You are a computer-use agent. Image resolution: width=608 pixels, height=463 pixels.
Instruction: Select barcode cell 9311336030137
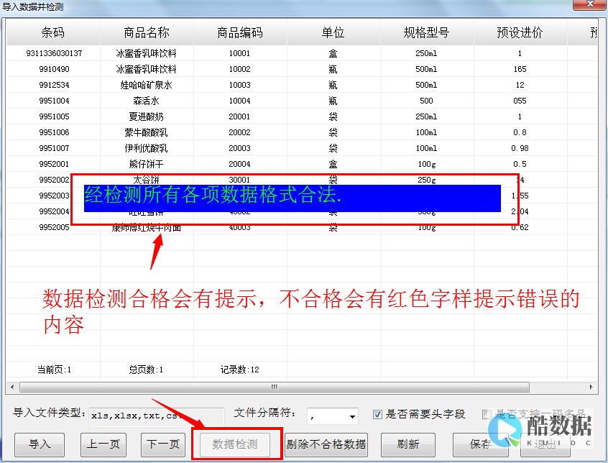[x=54, y=53]
